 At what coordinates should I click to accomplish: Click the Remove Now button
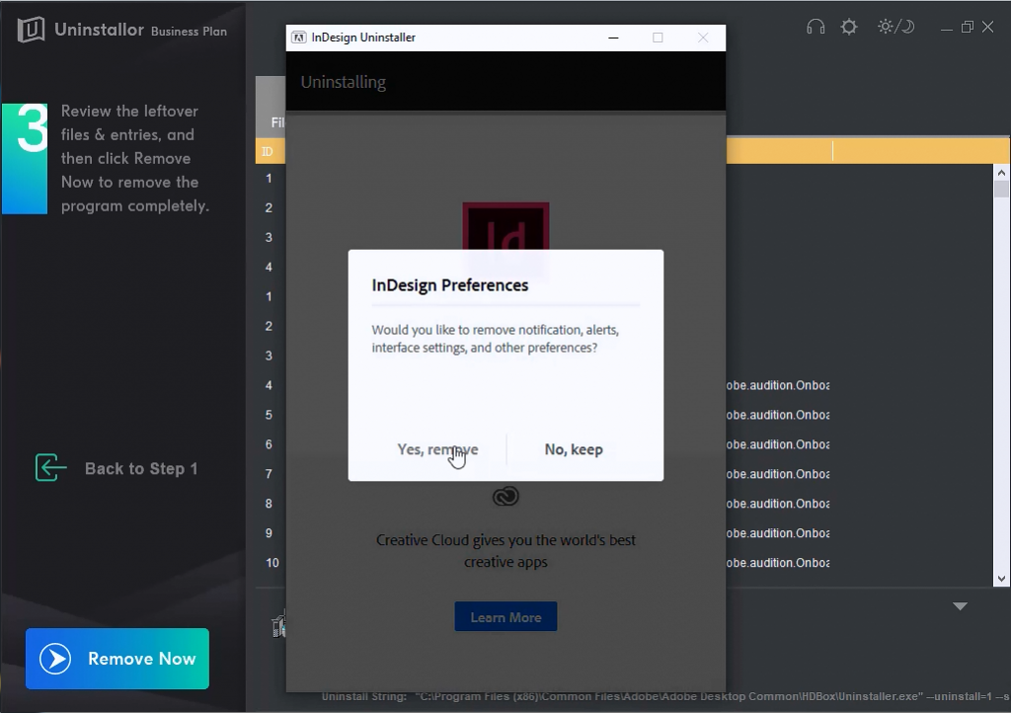tap(117, 659)
